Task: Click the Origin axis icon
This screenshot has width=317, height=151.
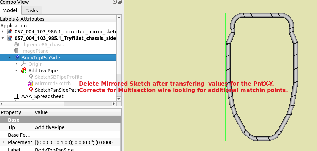Action: click(24, 64)
